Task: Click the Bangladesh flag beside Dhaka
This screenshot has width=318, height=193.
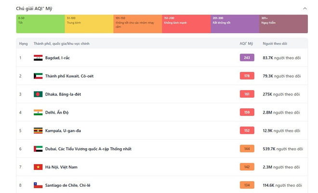Action: point(38,94)
